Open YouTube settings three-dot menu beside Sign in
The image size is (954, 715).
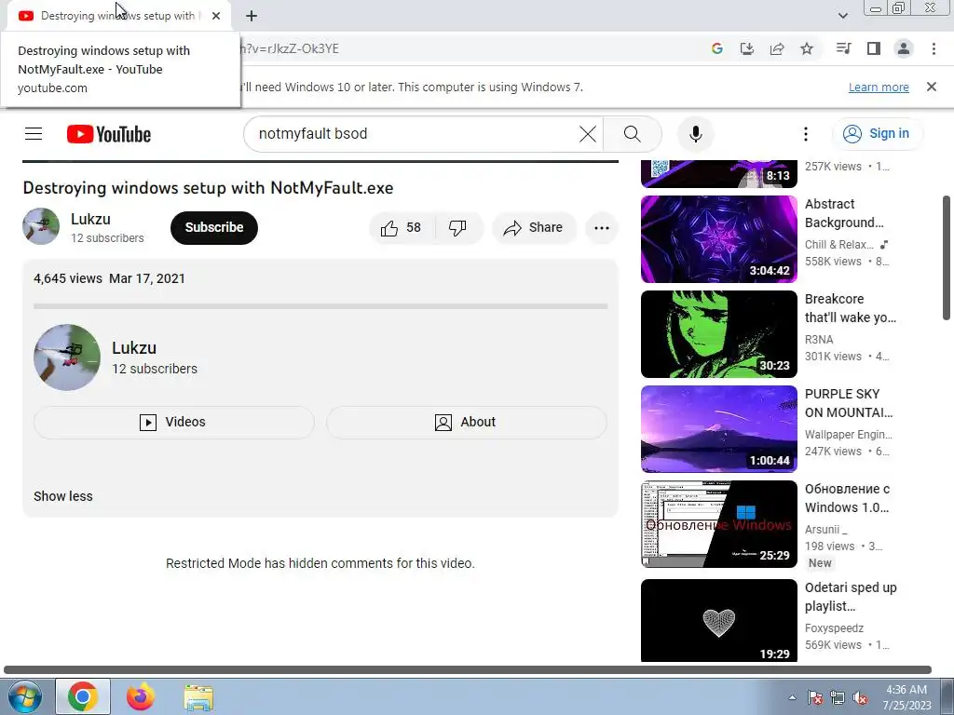point(806,134)
